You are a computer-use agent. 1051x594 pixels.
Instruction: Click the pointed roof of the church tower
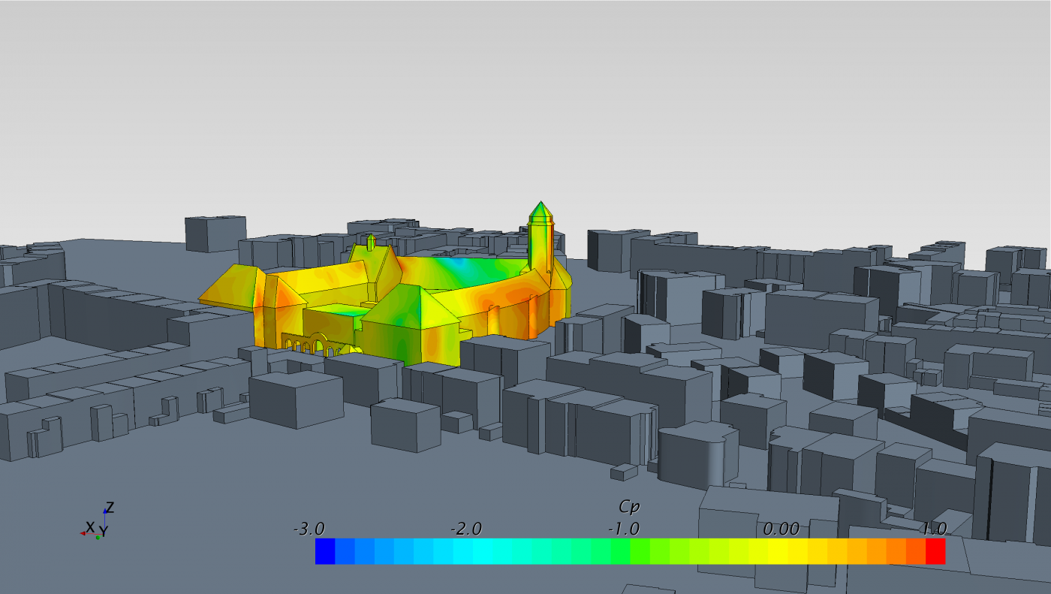pyautogui.click(x=539, y=211)
